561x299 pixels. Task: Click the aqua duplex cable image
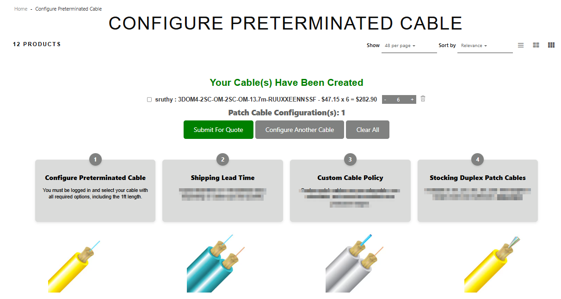click(215, 265)
